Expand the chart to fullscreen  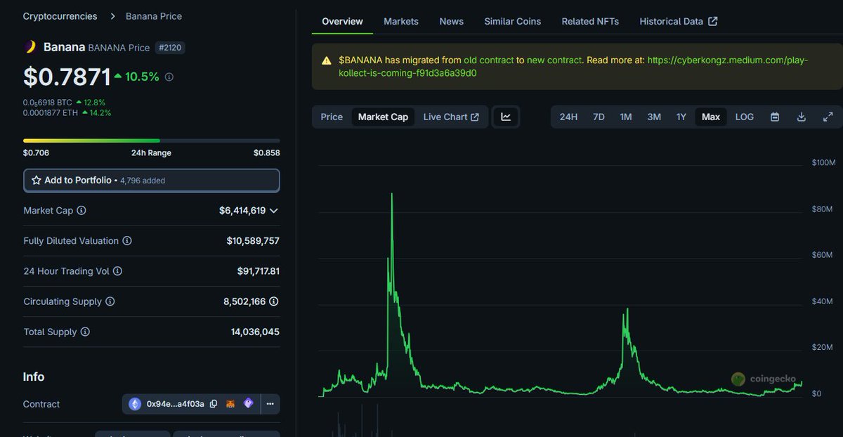click(x=828, y=117)
